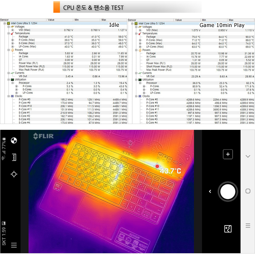Click the left arrow beside the shutter
Image resolution: width=255 pixels, height=255 pixels.
210,192
